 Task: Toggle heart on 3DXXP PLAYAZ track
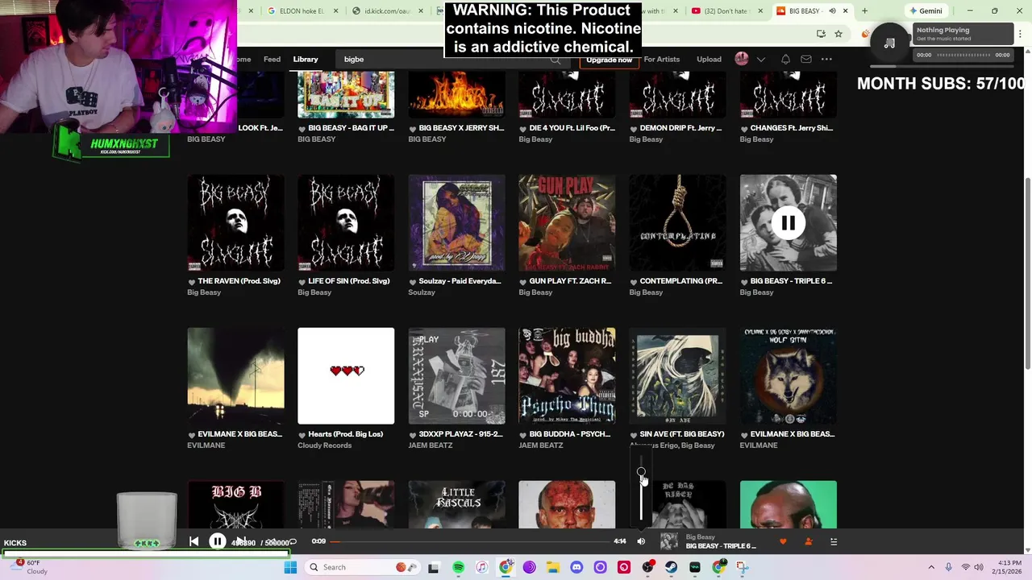pos(413,435)
